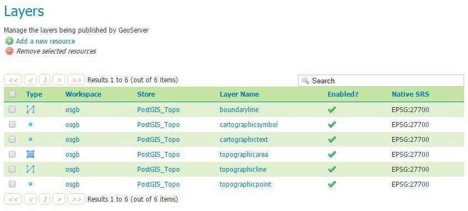The image size is (468, 211).
Task: Open osgb workspace in cartographictext row
Action: click(72, 140)
